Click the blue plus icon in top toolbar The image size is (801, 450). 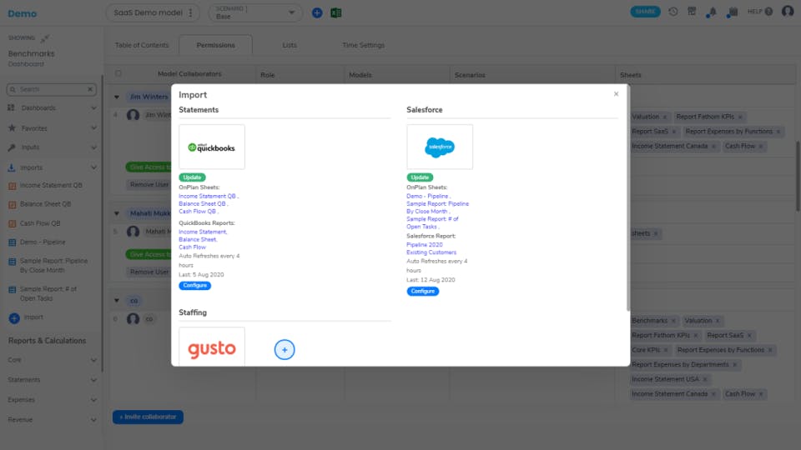click(x=317, y=12)
